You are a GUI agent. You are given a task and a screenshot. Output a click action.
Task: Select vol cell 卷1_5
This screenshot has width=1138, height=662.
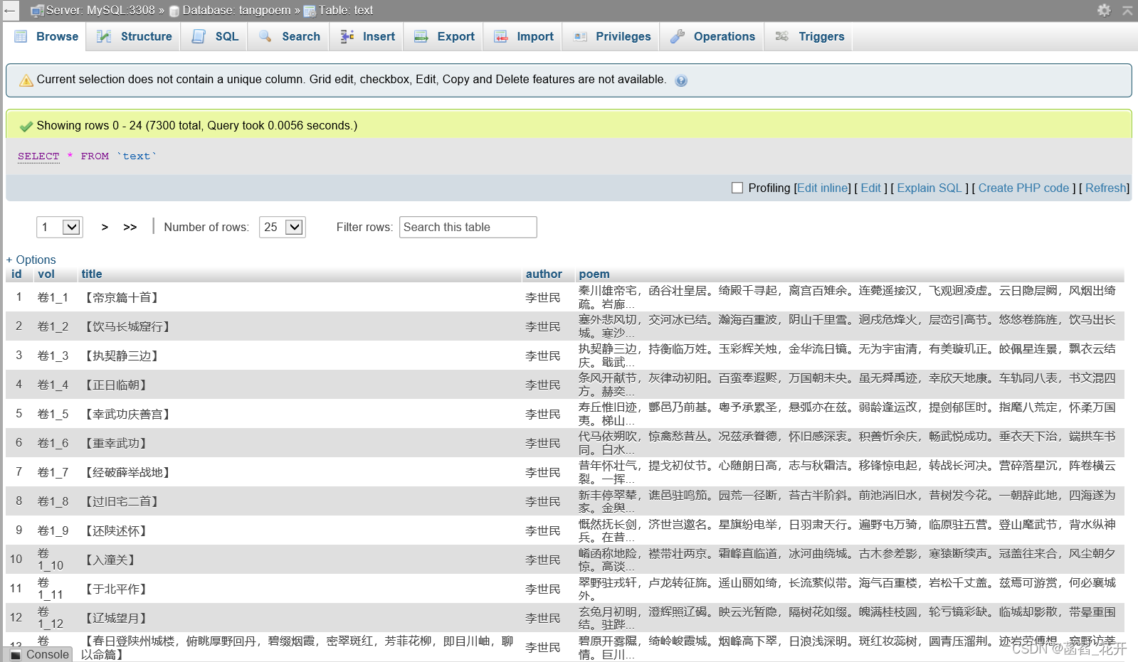point(53,414)
